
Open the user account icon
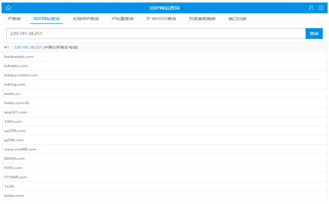[x=311, y=8]
